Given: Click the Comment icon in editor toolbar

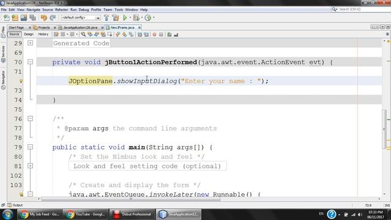Looking at the screenshot, I should coord(169,34).
